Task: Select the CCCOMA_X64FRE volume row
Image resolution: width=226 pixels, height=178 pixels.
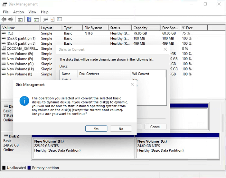Action: [x=20, y=49]
